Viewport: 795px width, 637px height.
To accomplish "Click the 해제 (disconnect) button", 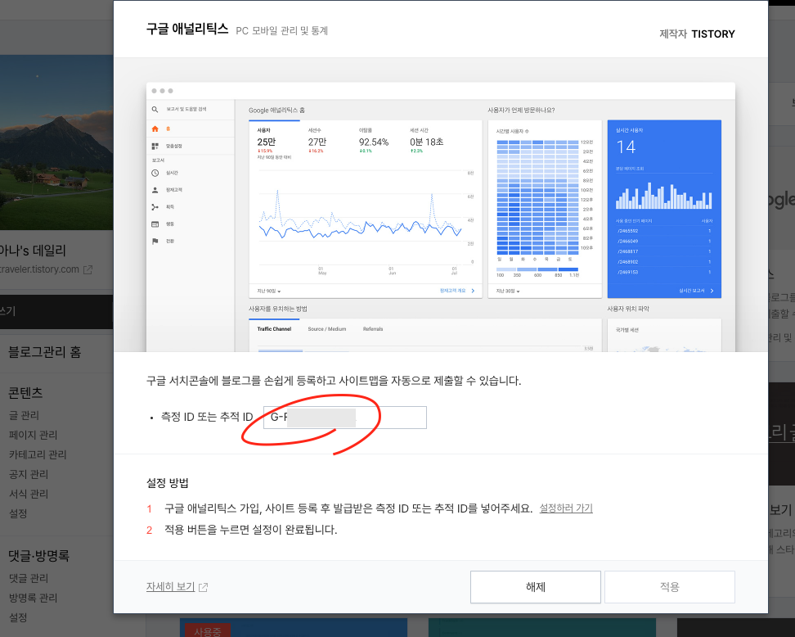I will tap(536, 587).
